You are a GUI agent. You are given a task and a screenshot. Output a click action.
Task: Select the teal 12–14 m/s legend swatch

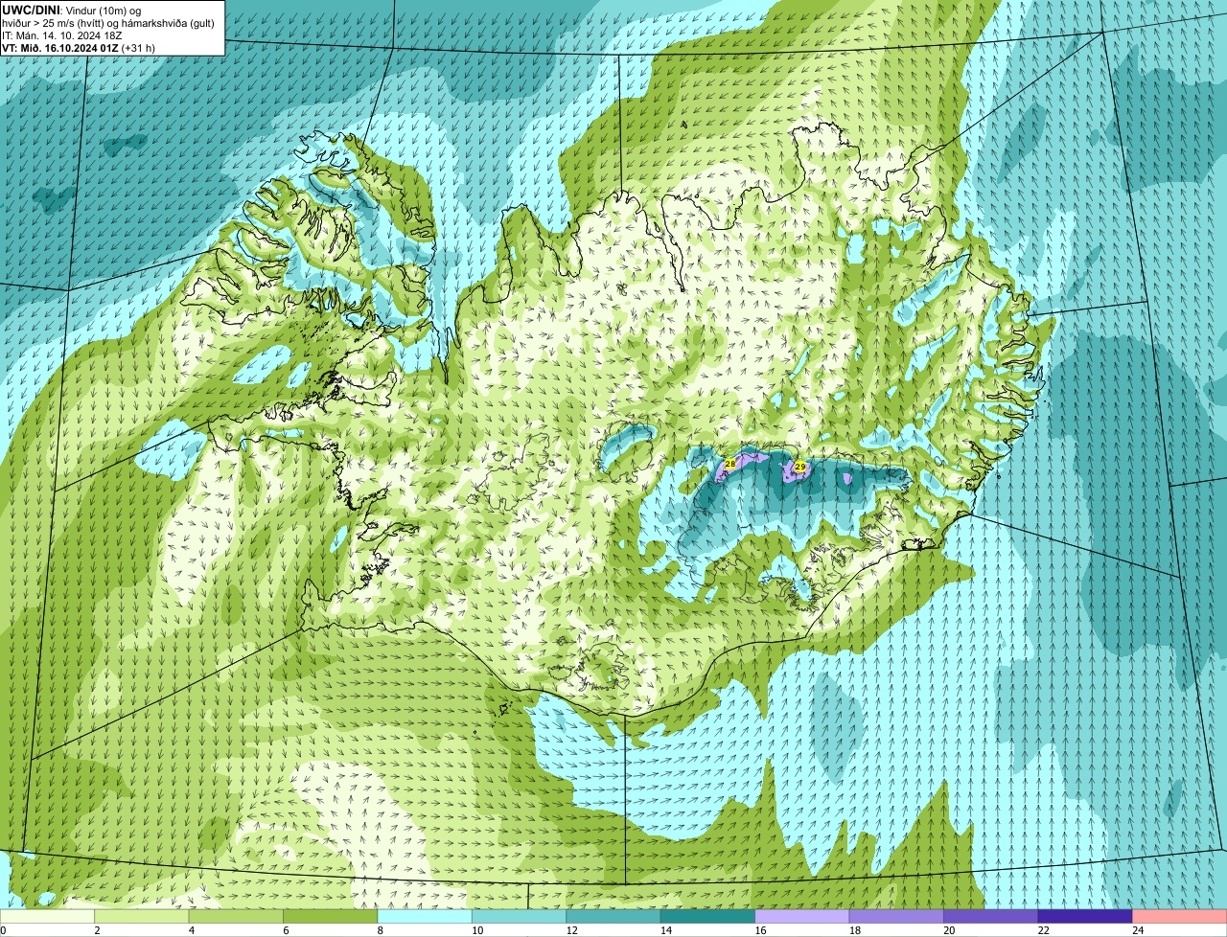pos(613,917)
